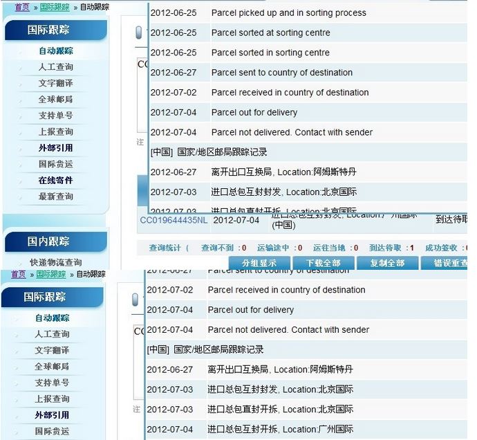This screenshot has width=477, height=440.
Task: Click the 查询统计 label
Action: tap(165, 248)
